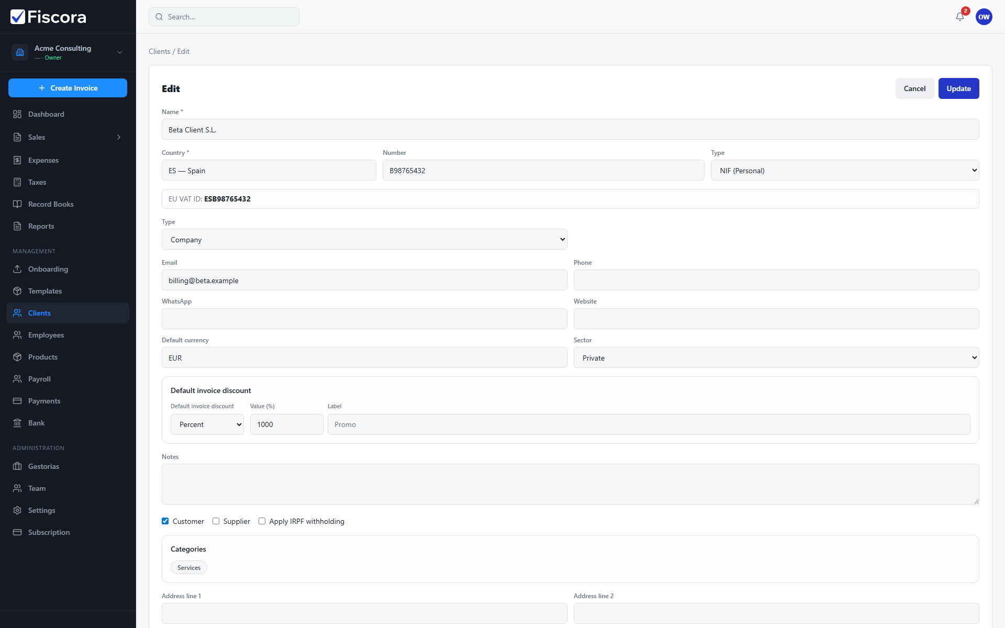
Task: Check the Supplier checkbox
Action: coord(216,521)
